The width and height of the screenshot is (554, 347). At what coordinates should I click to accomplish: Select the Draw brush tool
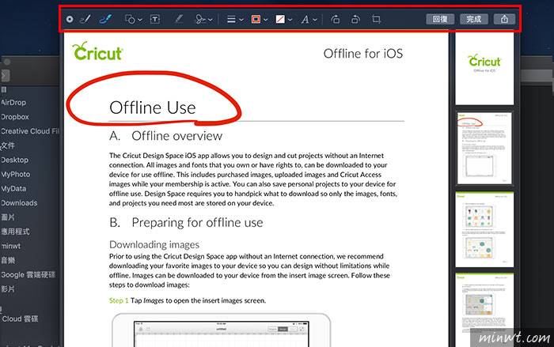[x=105, y=19]
